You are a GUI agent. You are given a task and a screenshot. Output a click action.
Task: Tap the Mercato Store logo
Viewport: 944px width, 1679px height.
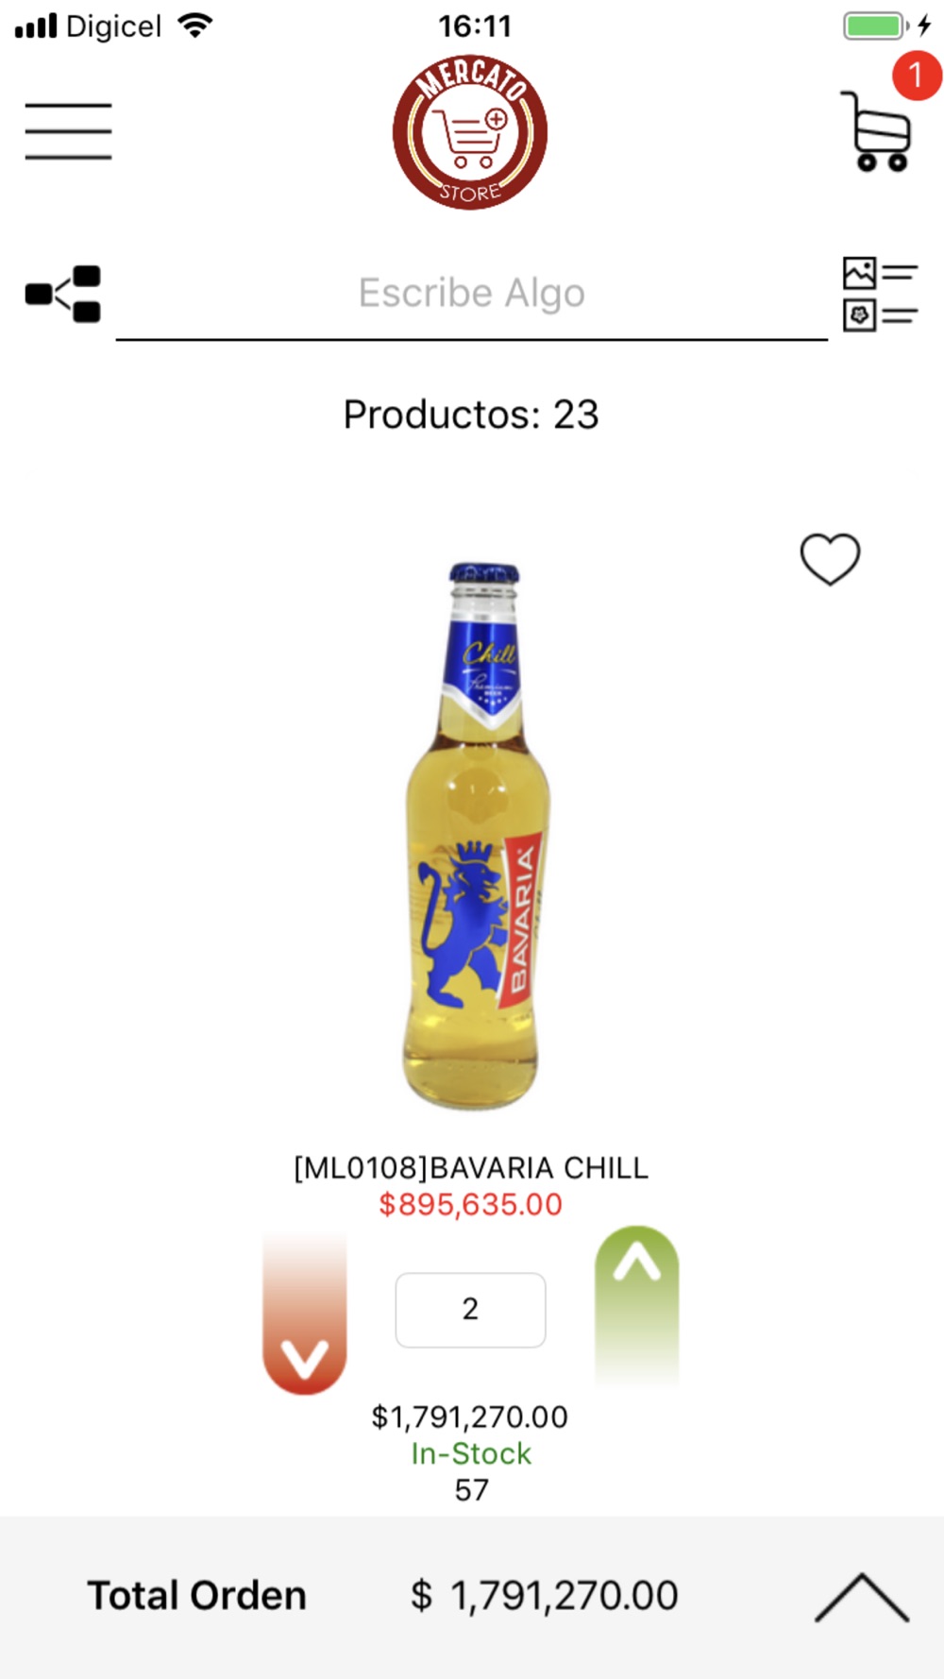(x=470, y=132)
